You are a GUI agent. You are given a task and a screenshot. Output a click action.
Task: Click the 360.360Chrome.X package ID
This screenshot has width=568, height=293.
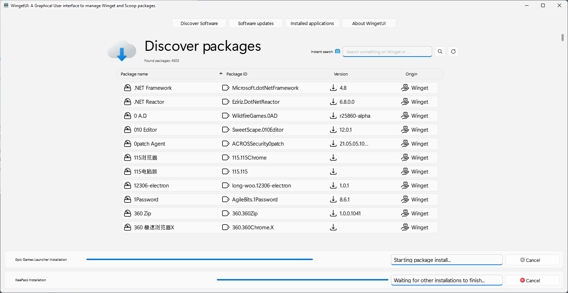pos(253,227)
